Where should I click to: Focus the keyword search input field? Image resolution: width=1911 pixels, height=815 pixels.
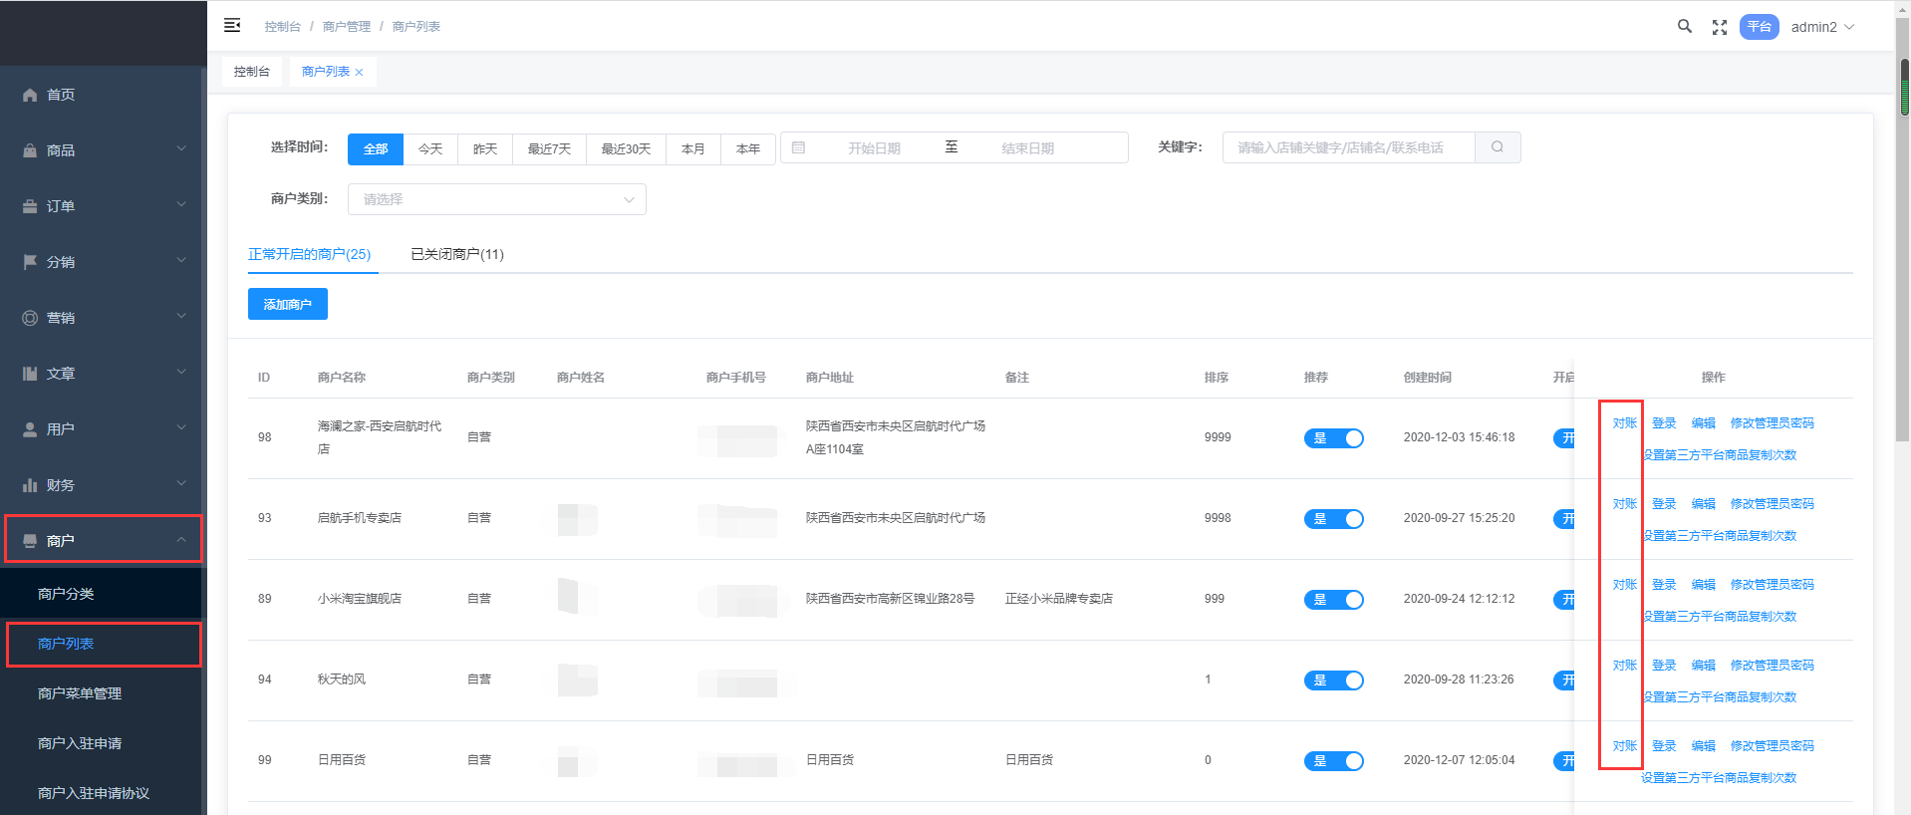(x=1347, y=147)
